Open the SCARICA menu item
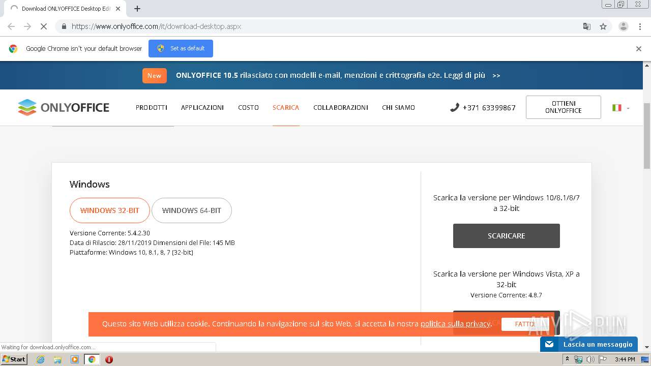 pos(286,107)
